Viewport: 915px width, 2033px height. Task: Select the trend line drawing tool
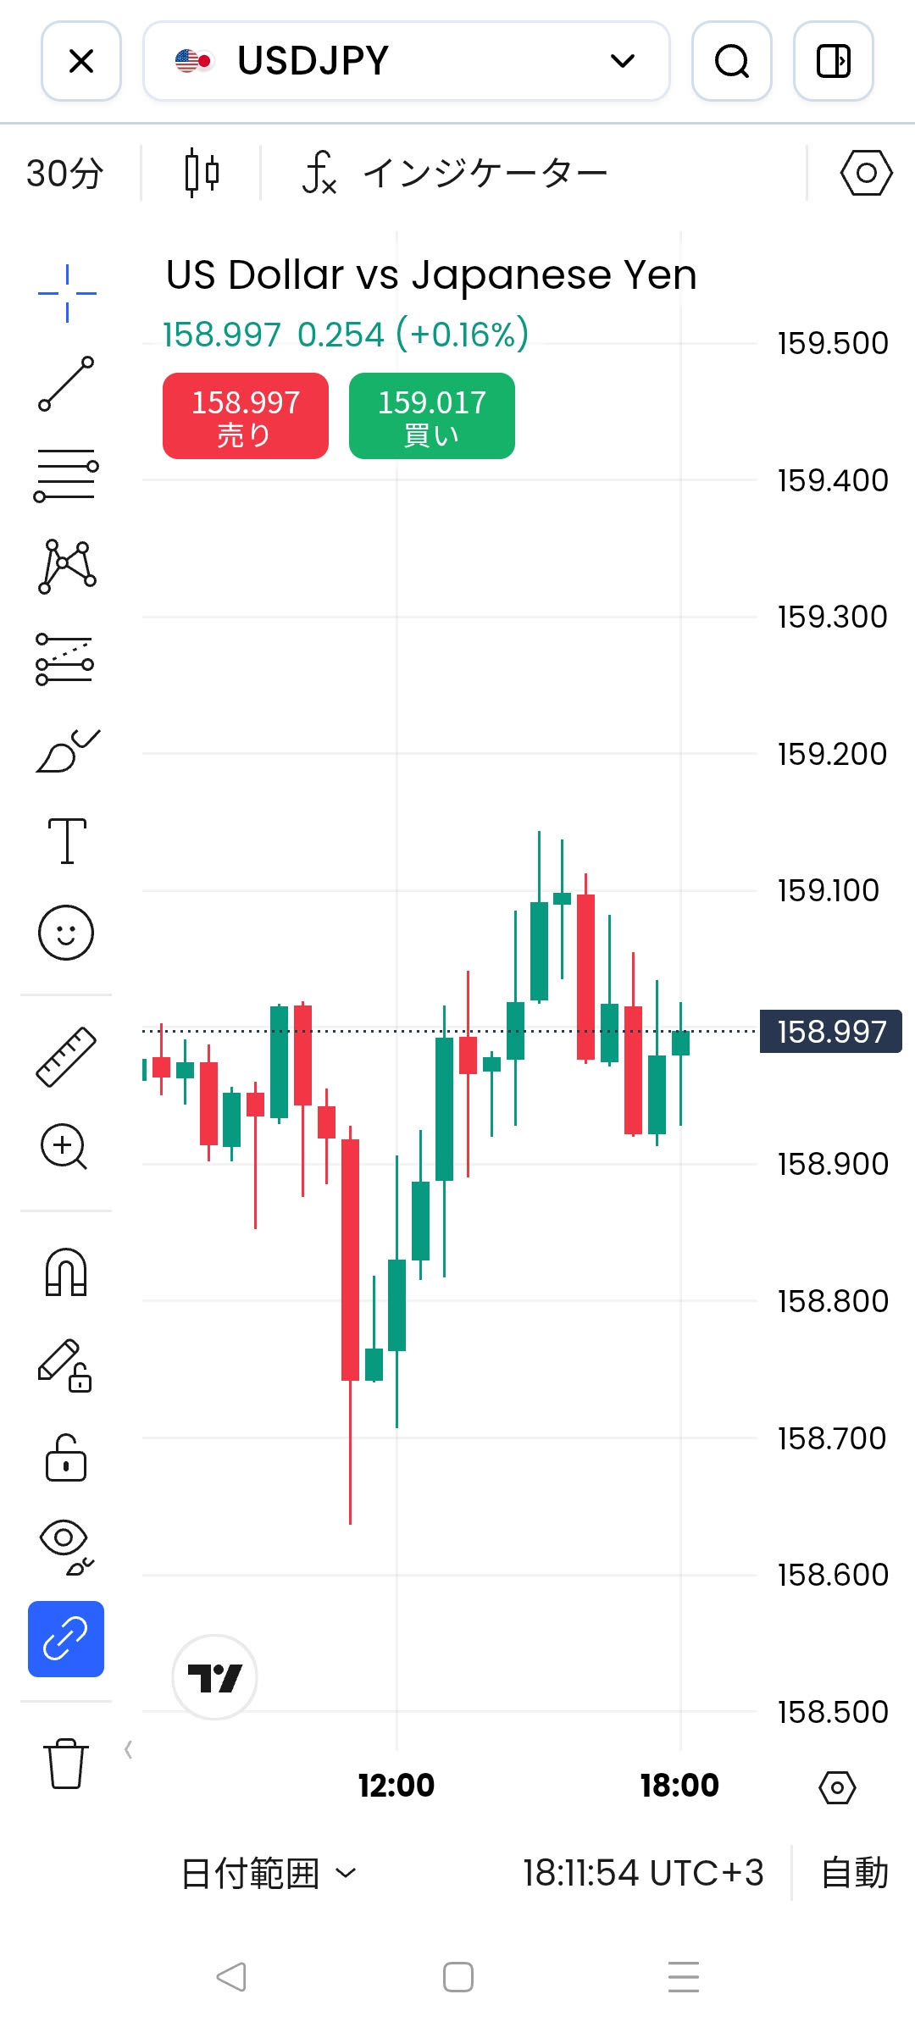[66, 385]
